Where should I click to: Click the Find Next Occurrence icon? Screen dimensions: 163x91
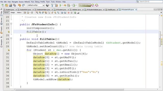click(43, 13)
